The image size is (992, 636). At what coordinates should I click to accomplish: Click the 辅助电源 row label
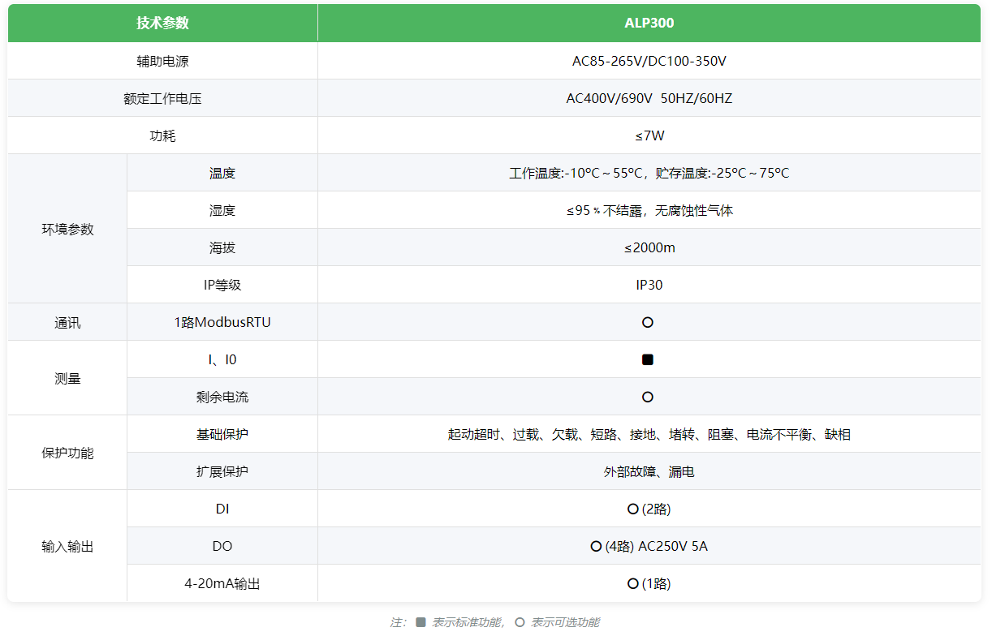[x=162, y=61]
